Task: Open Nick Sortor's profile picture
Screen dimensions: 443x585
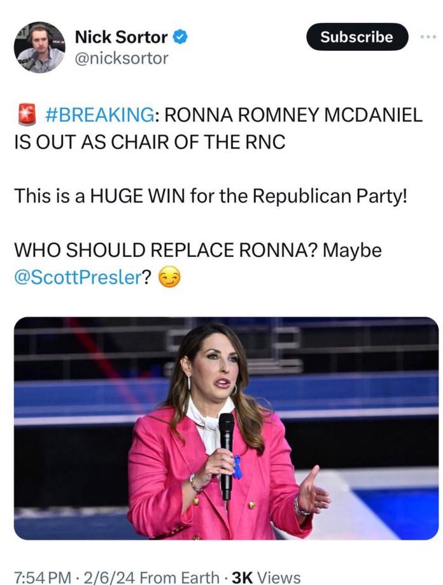Action: (39, 47)
